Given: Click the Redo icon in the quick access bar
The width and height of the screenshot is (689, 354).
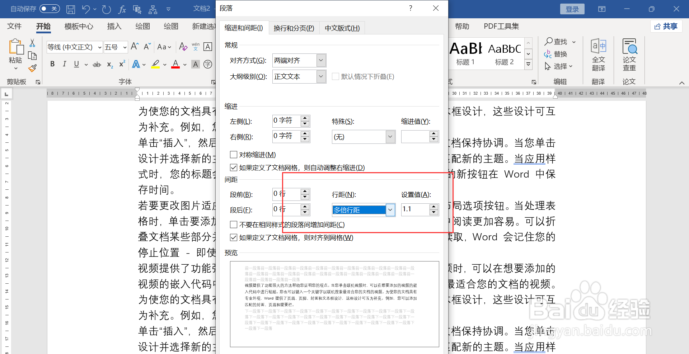Looking at the screenshot, I should 106,9.
